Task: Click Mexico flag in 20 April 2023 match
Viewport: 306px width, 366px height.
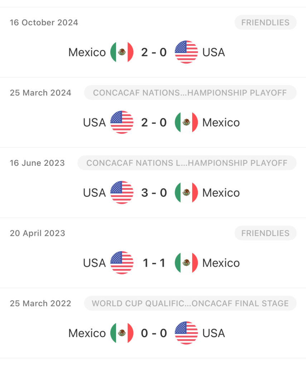Action: [186, 263]
